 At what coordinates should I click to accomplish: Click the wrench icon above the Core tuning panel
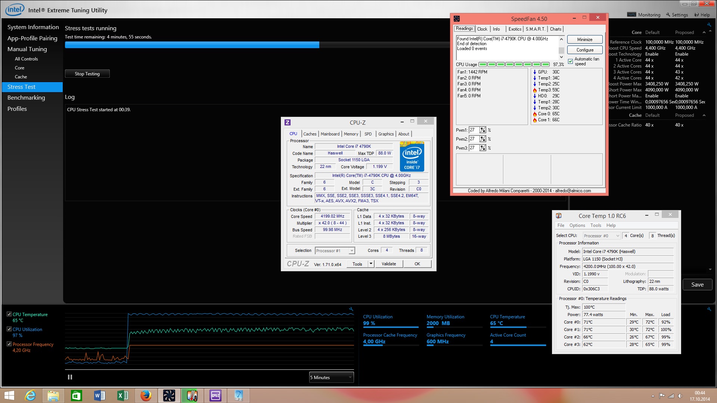click(709, 25)
